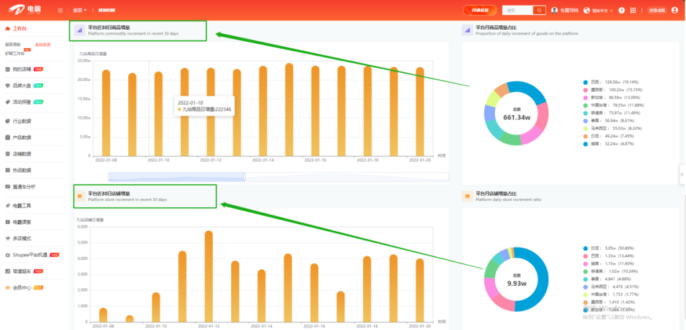Click the 全站极速 link
686x330 pixels.
pyautogui.click(x=43, y=44)
